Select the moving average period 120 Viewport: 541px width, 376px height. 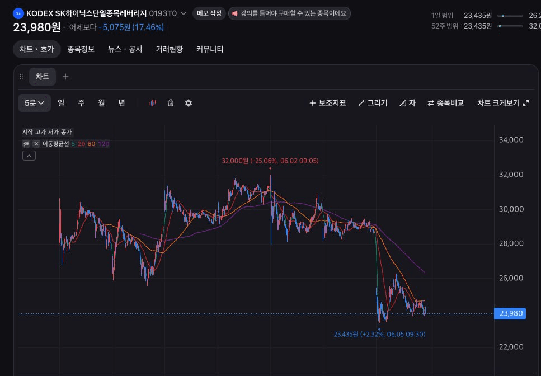[x=104, y=144]
